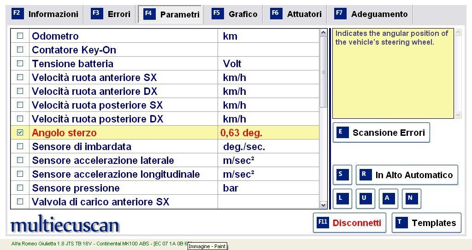Tick the Sensore pressione checkbox
This screenshot has width=472, height=250.
point(20,188)
